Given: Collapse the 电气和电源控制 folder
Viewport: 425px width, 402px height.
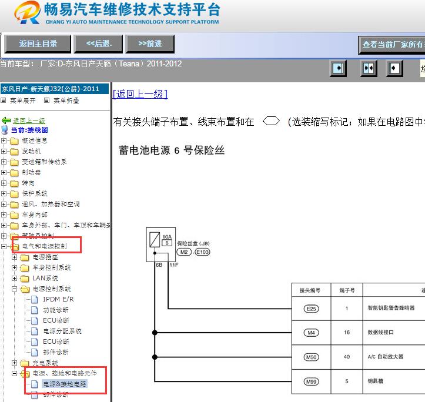Looking at the screenshot, I should pos(4,246).
